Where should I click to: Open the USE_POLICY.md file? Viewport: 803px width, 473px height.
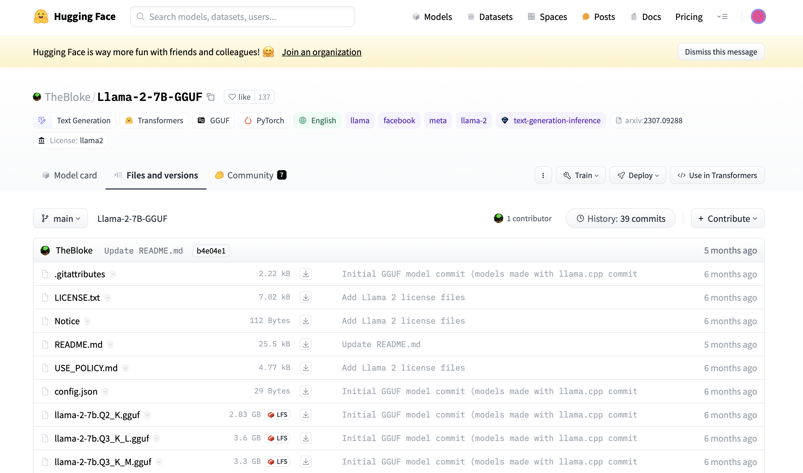(86, 368)
